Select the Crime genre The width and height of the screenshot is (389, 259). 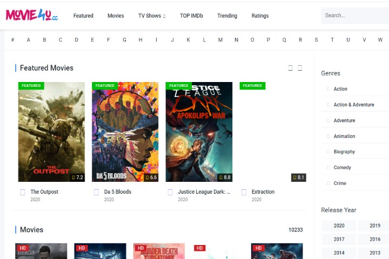(x=340, y=183)
